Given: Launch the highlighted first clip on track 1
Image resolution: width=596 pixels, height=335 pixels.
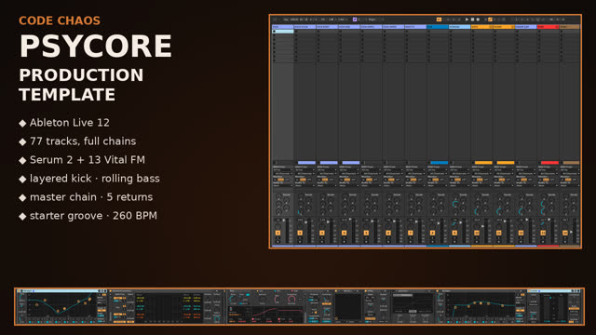Looking at the screenshot, I should click(x=283, y=31).
